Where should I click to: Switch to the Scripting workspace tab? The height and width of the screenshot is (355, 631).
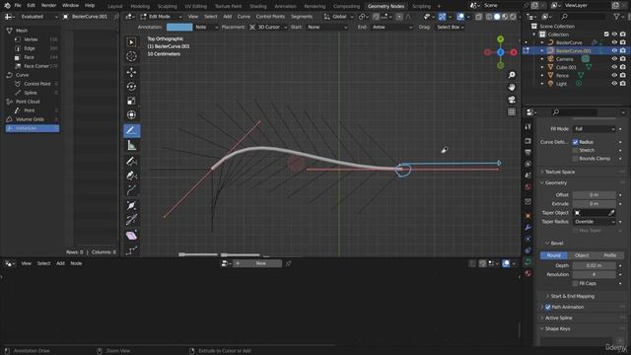tap(421, 6)
